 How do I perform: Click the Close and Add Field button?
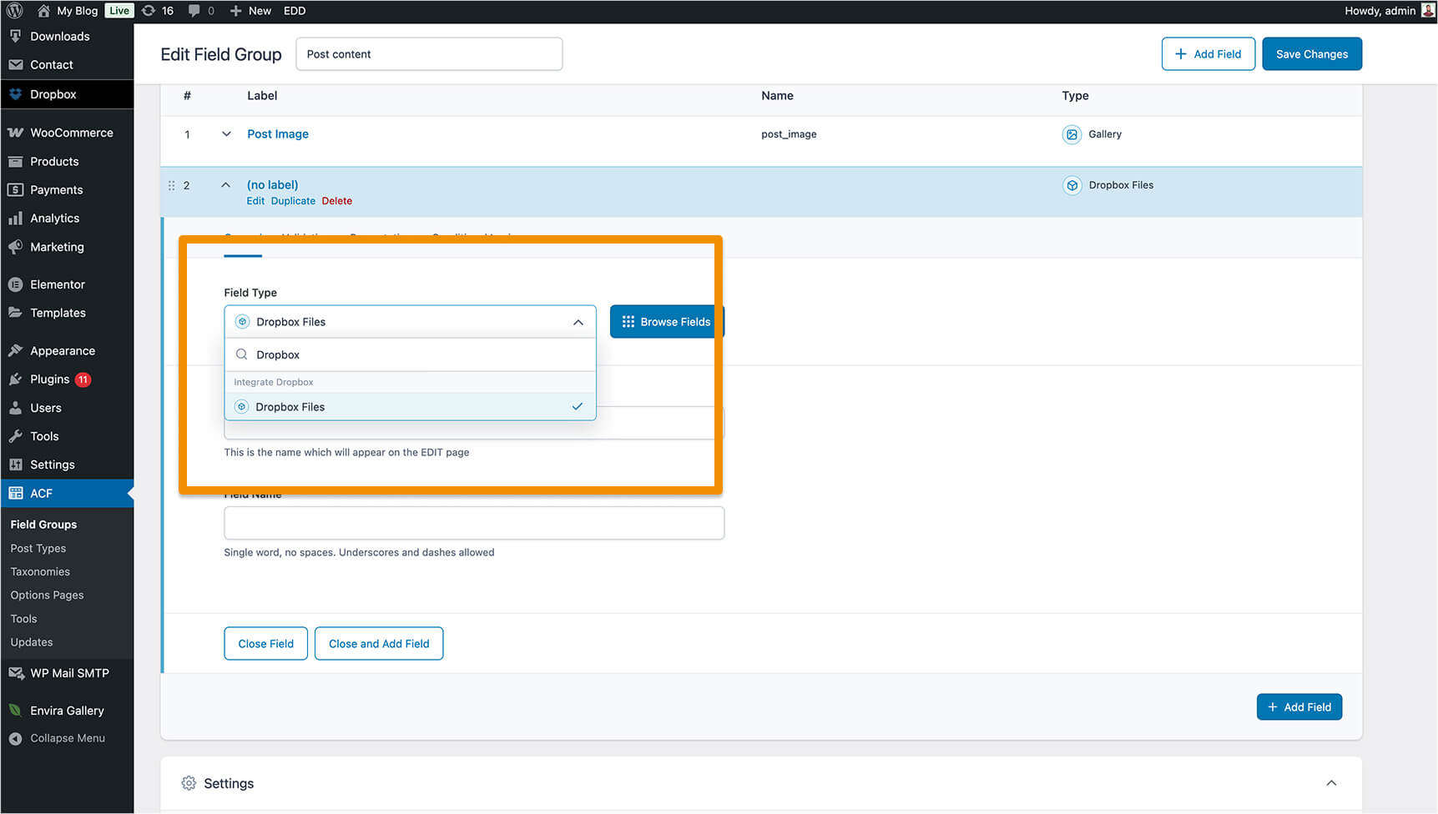(379, 644)
